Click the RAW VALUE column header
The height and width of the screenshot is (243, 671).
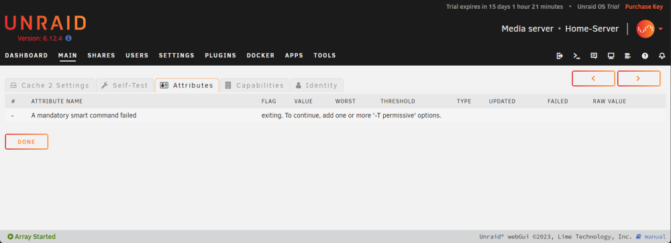609,101
